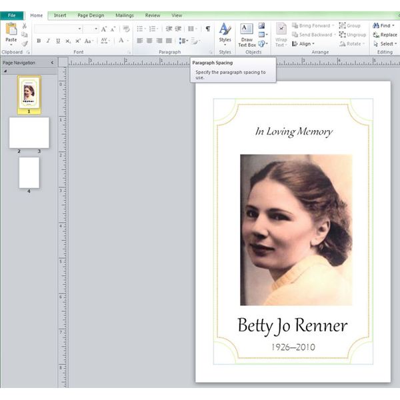400x400 pixels.
Task: Click the Paragraph Spacing icon
Action: pyautogui.click(x=183, y=41)
